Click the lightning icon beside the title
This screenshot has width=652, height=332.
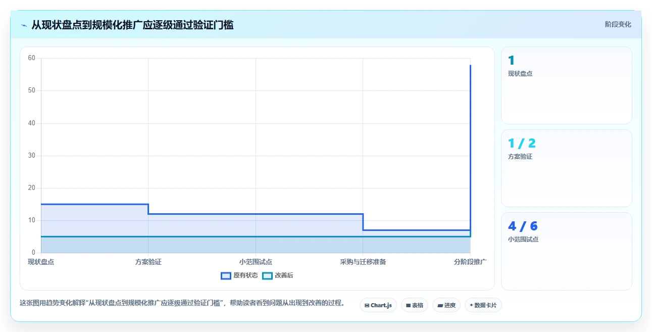pyautogui.click(x=24, y=25)
